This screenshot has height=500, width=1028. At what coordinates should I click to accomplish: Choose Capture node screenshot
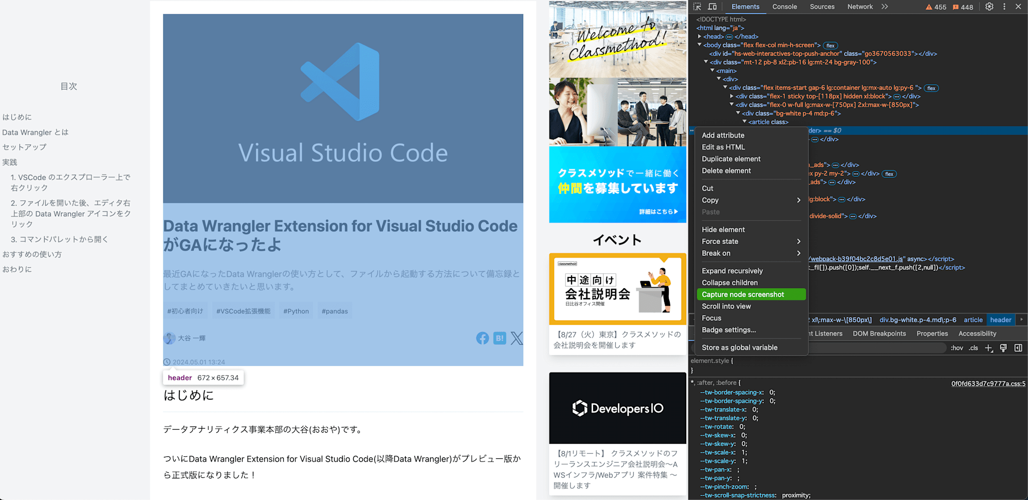click(751, 294)
